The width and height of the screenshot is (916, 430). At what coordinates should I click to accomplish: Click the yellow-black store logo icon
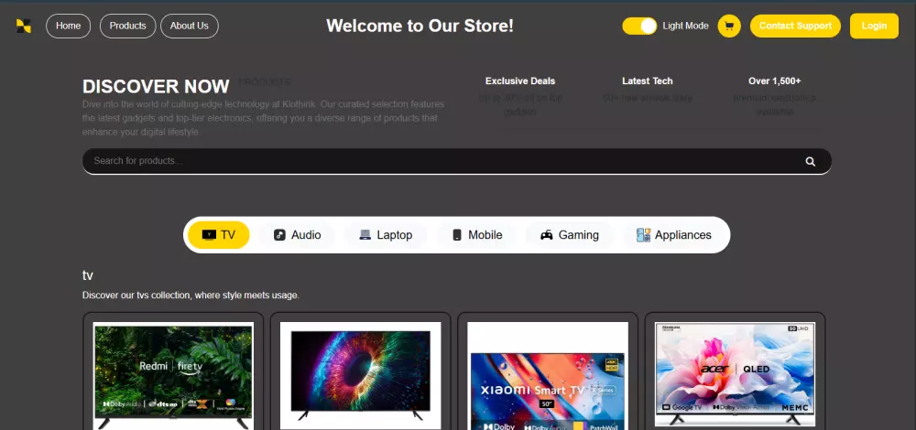click(24, 26)
